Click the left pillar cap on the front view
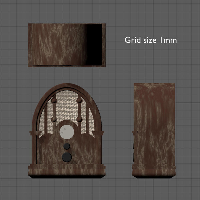Viewport: 200px width, 200px height. (35, 133)
